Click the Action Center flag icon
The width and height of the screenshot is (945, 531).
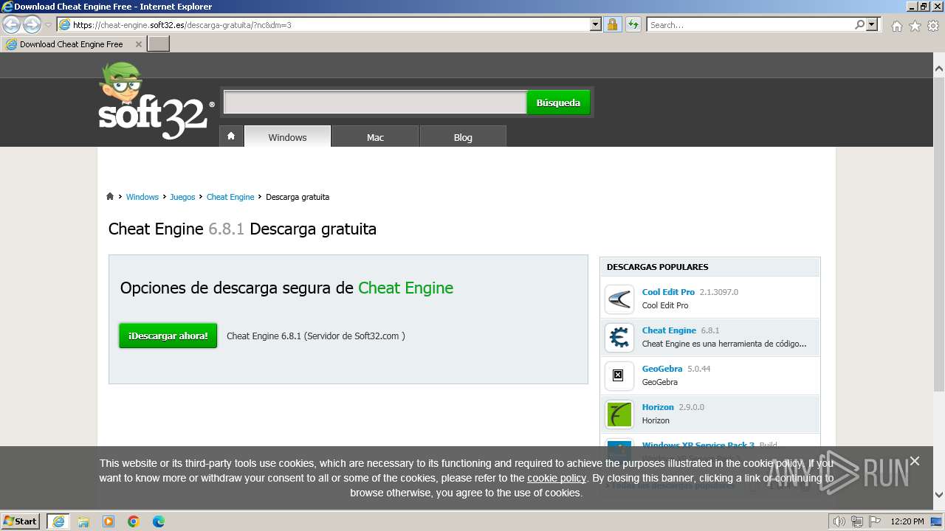coord(873,521)
